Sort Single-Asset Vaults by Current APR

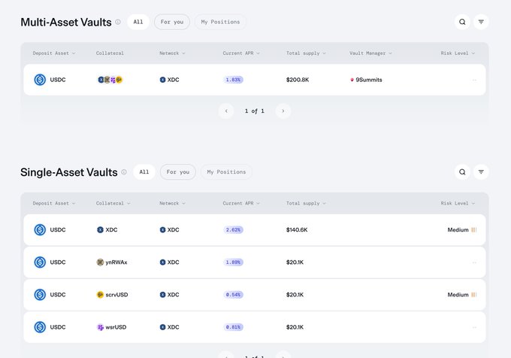241,203
